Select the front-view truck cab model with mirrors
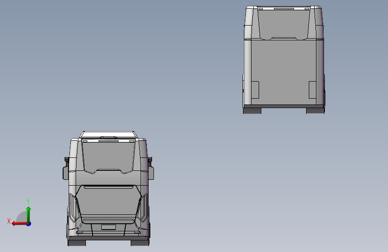Screen dimensions: 388x252 pos(108,188)
